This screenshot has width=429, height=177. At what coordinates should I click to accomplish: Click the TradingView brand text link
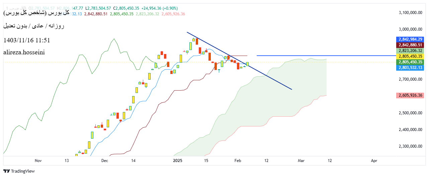[x=23, y=171]
